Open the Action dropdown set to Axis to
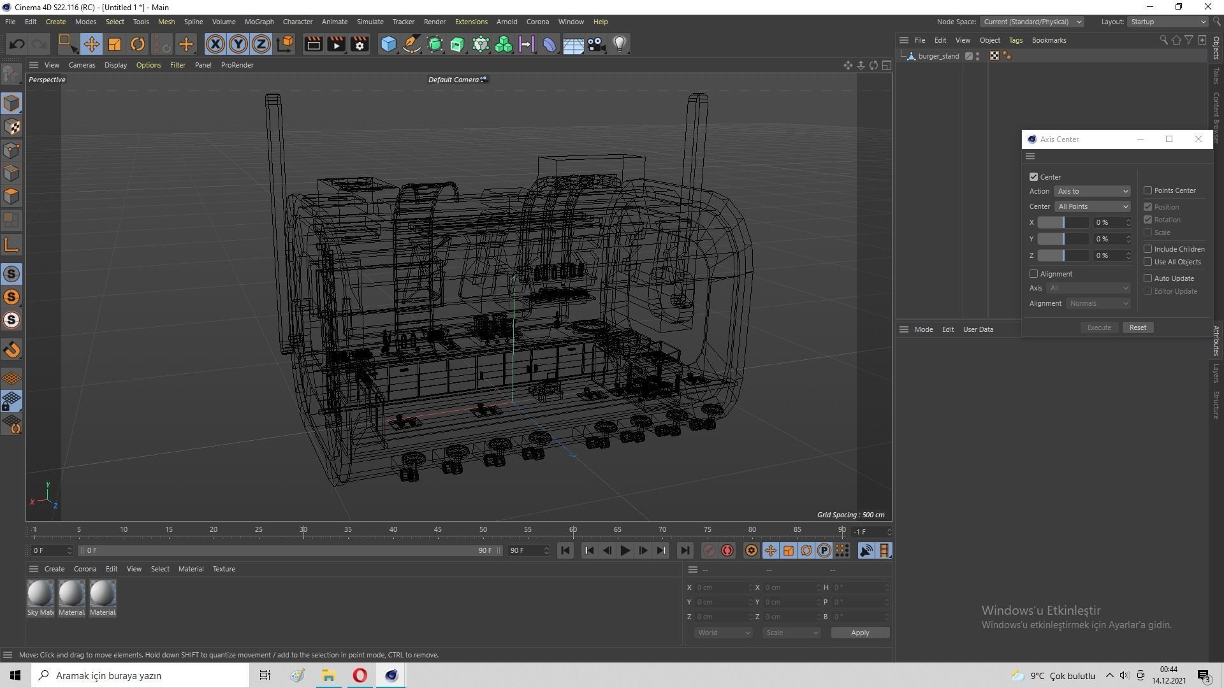Viewport: 1224px width, 688px height. point(1093,191)
